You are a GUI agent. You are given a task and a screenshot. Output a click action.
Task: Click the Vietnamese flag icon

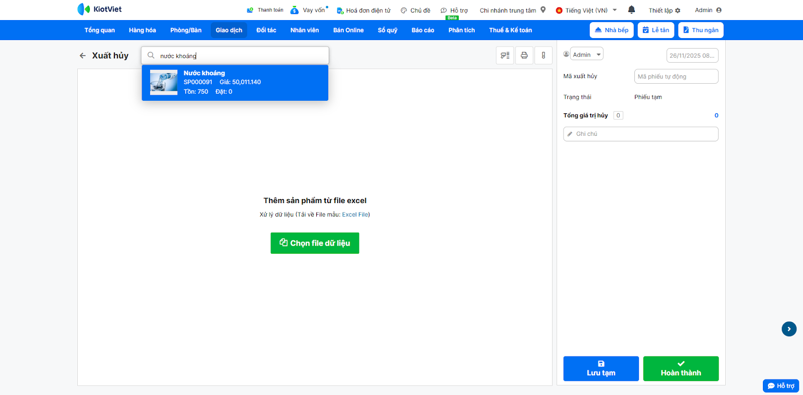559,10
